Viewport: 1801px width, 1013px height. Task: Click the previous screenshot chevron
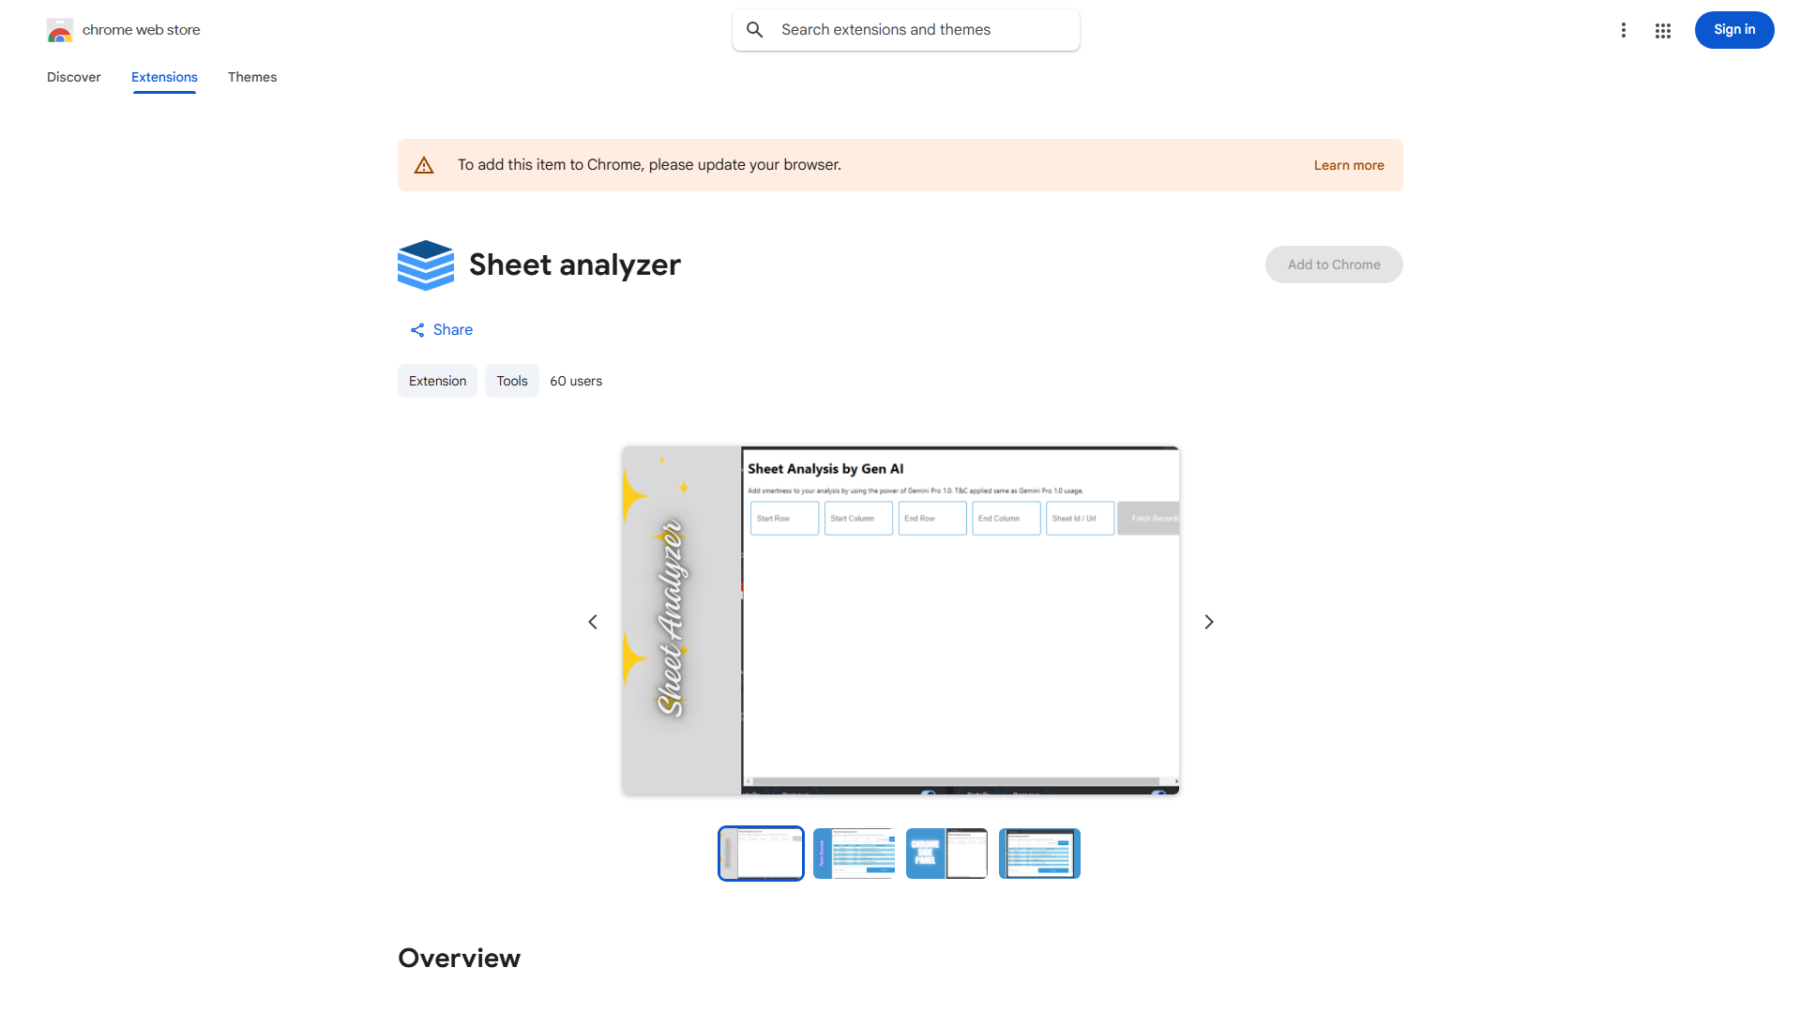pos(592,621)
